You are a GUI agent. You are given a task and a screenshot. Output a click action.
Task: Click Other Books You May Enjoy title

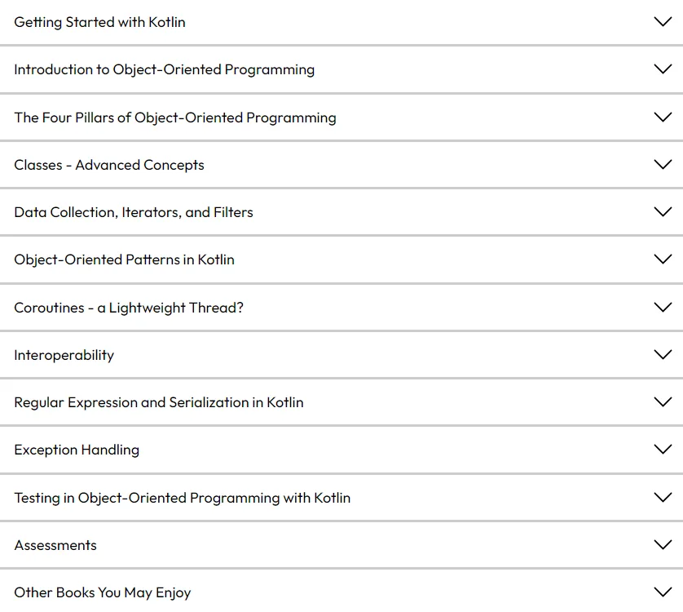tap(103, 592)
